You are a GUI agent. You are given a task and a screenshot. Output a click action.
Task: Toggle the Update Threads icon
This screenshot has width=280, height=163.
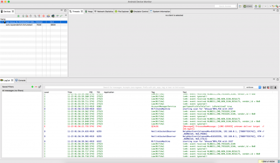coord(35,16)
